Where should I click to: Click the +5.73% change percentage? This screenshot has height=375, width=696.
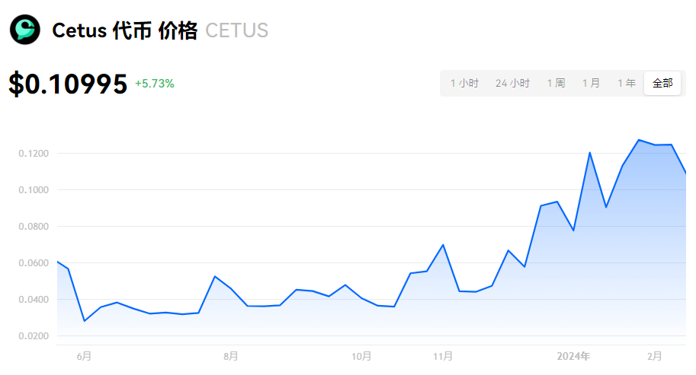(x=155, y=84)
